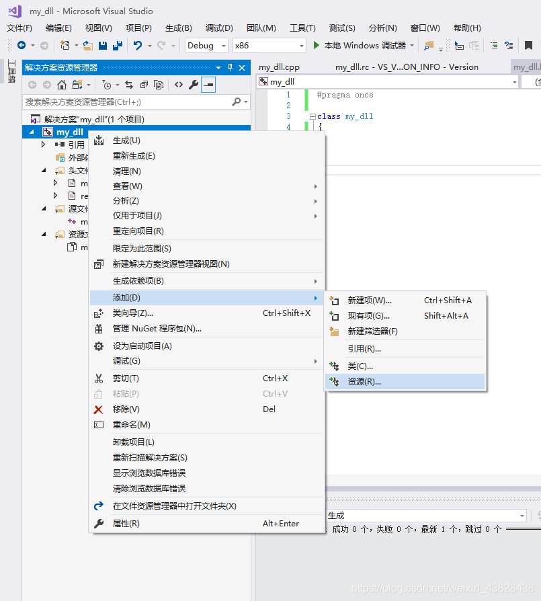Collapse the 源文件 folder node
The image size is (541, 601).
[x=44, y=208]
